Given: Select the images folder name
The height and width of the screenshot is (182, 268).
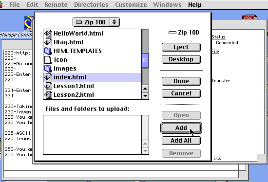Looking at the screenshot, I should tap(65, 69).
